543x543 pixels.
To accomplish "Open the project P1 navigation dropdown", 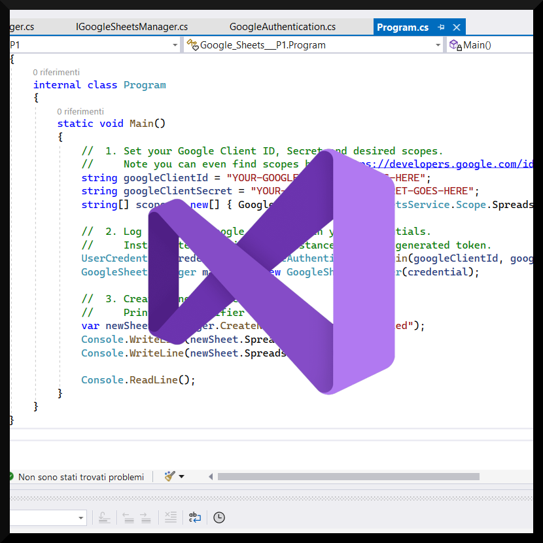I will click(175, 45).
